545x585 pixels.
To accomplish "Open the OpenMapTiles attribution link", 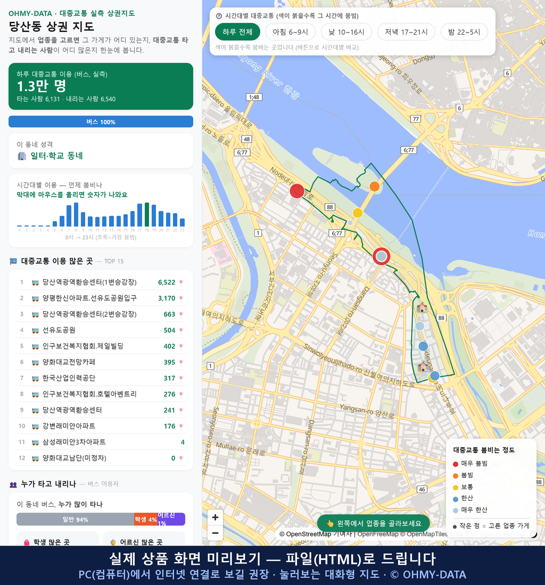I will pos(424,534).
